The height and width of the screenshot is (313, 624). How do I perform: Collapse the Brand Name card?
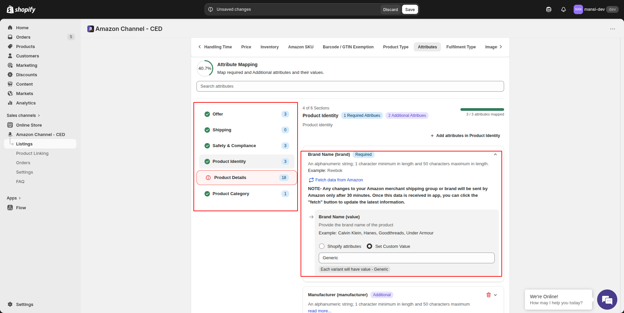(495, 154)
